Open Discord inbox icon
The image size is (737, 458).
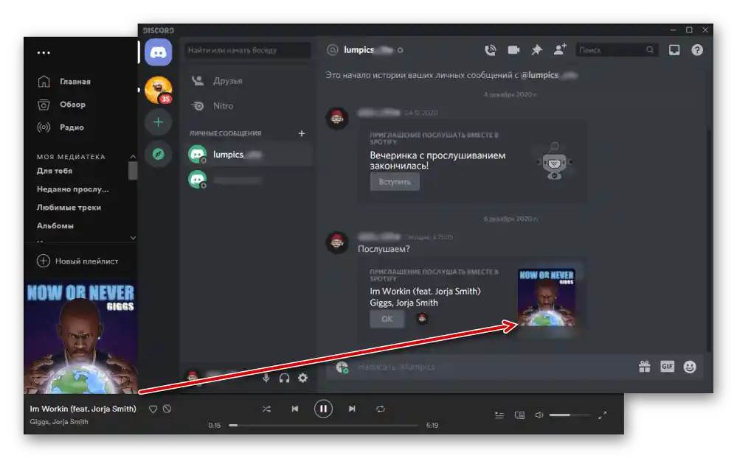coord(674,50)
